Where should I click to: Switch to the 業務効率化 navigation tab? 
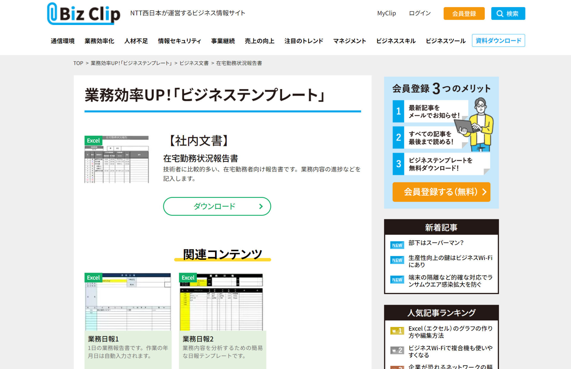[100, 41]
